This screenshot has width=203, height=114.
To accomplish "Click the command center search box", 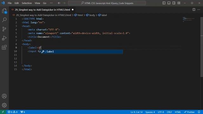I will (x=107, y=3).
